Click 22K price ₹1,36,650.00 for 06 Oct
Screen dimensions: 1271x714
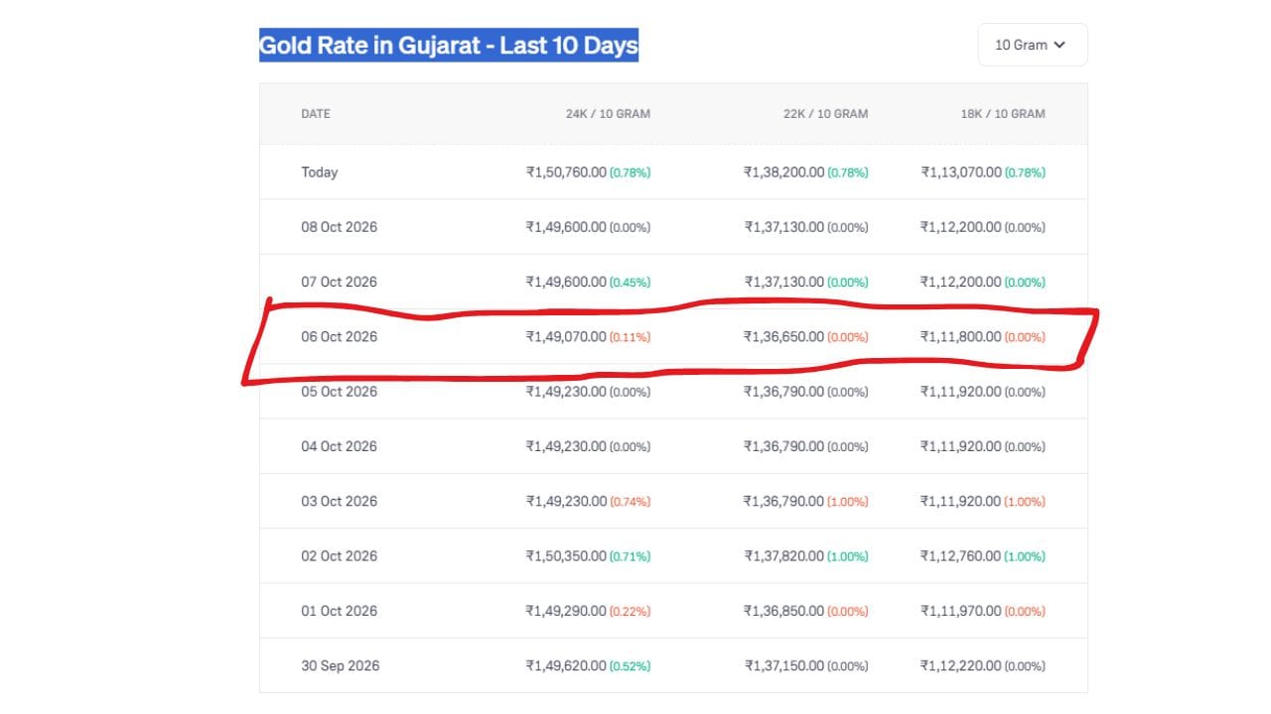[x=783, y=337]
